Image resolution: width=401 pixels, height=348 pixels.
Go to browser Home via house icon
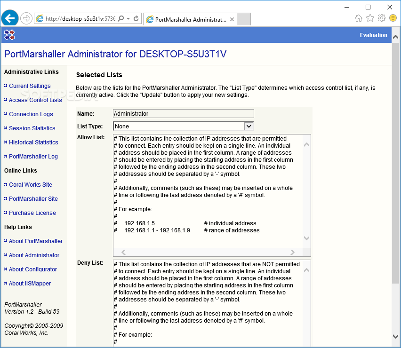tap(359, 18)
